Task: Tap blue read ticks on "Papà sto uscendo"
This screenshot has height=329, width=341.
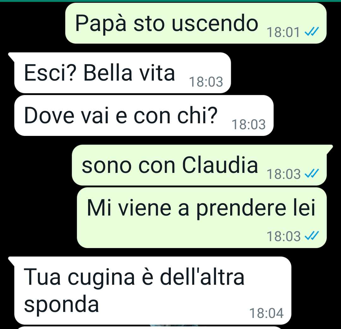Action: pyautogui.click(x=312, y=32)
